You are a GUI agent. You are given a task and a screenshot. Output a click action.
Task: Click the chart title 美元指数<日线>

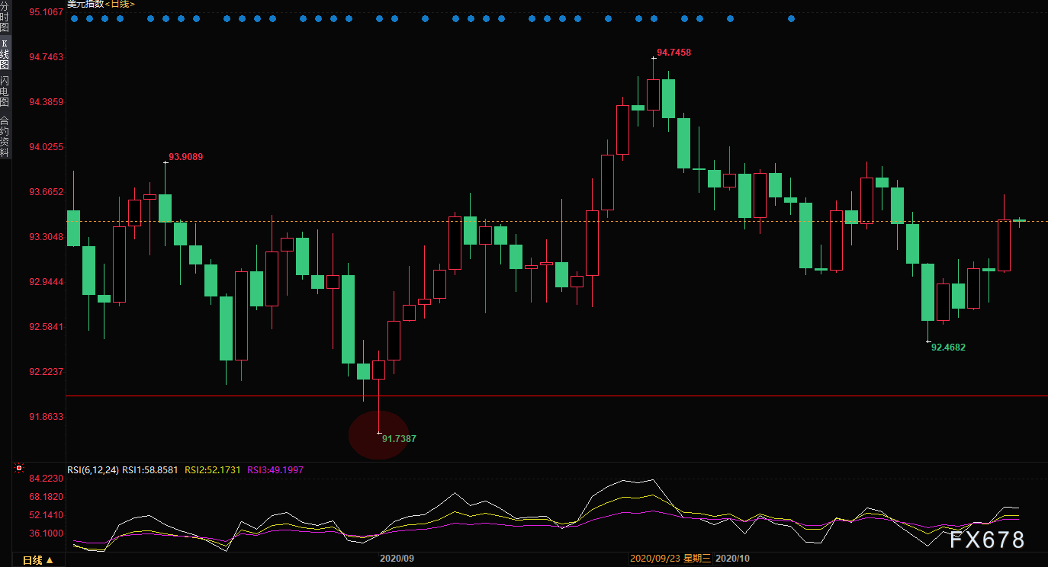point(101,4)
